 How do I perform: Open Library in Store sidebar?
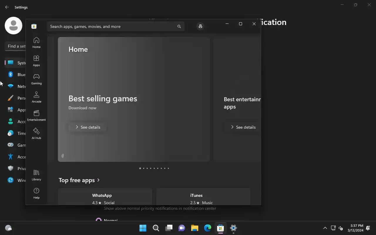36,175
